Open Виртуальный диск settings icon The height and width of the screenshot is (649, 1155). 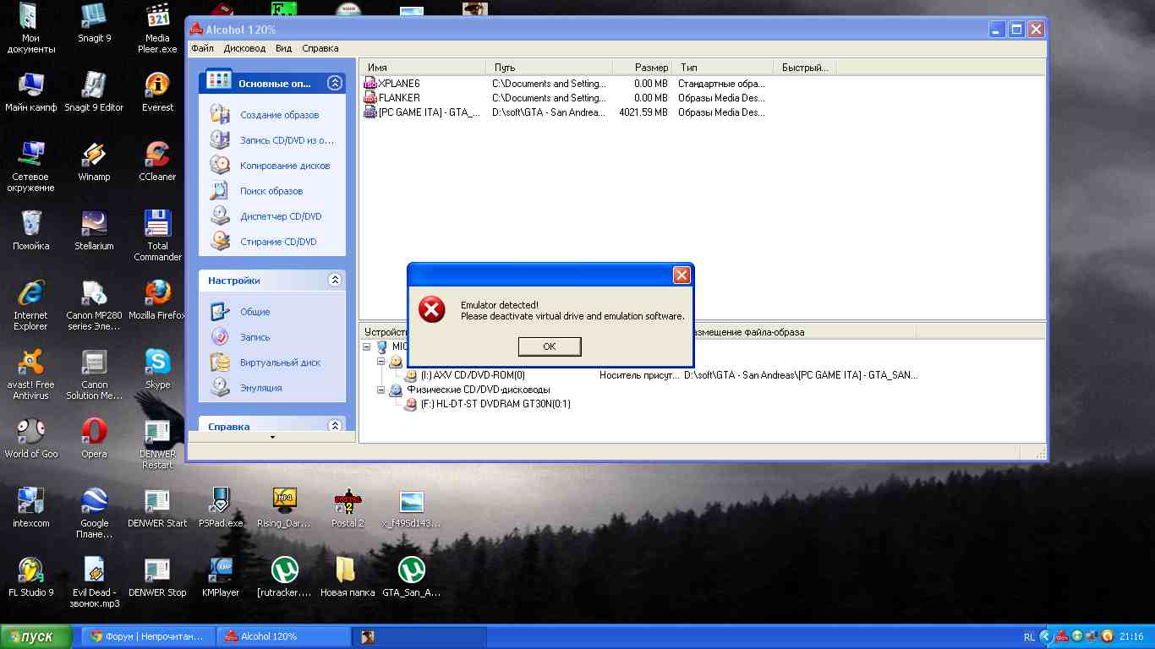[220, 363]
